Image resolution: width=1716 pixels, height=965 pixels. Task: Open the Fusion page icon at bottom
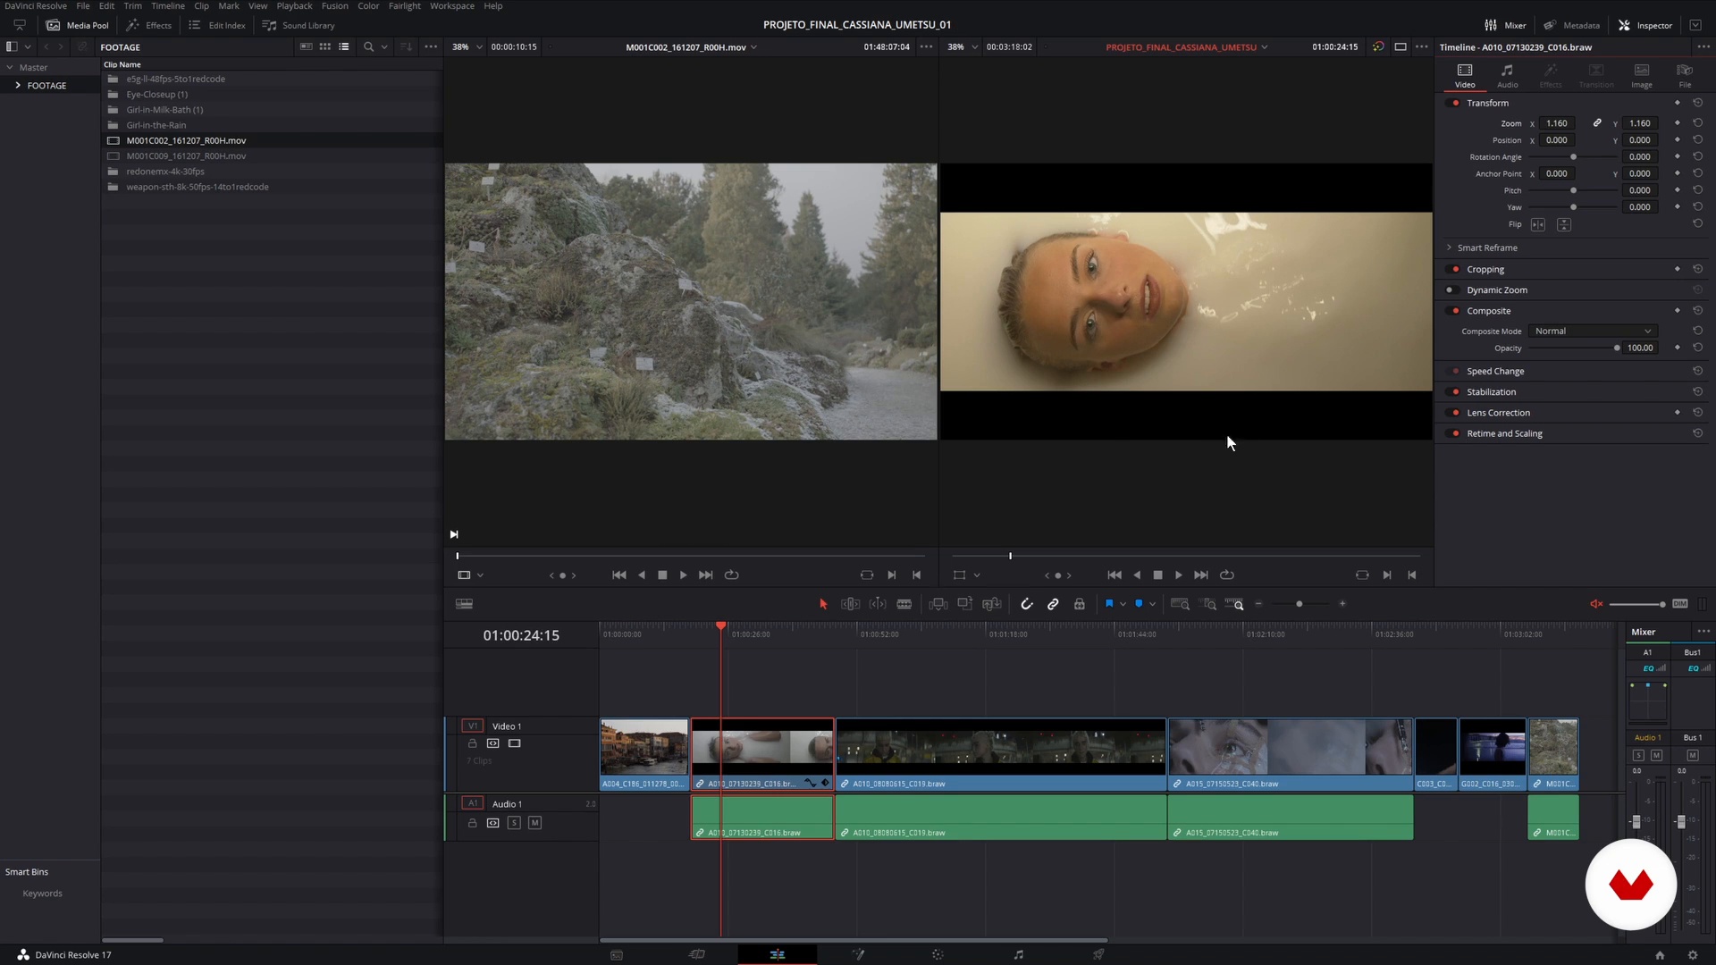858,954
